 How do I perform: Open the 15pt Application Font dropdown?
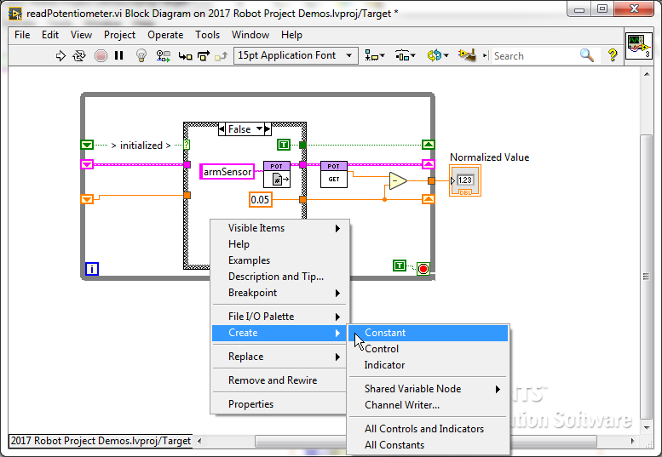point(296,55)
